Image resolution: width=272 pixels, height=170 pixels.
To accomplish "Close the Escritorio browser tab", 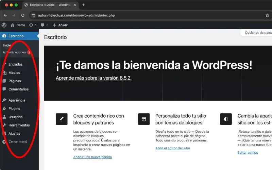I will click(75, 5).
